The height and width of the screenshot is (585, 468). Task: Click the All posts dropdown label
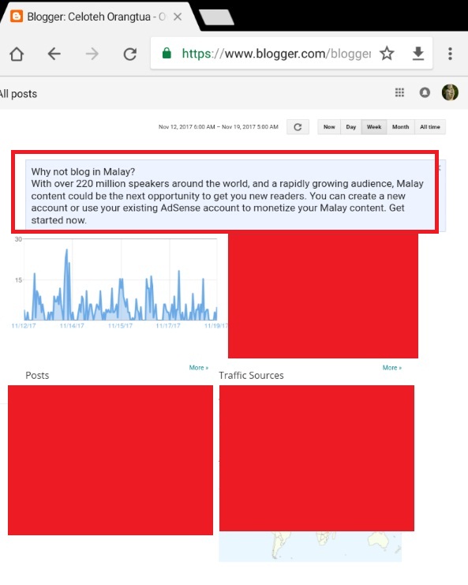[x=18, y=94]
